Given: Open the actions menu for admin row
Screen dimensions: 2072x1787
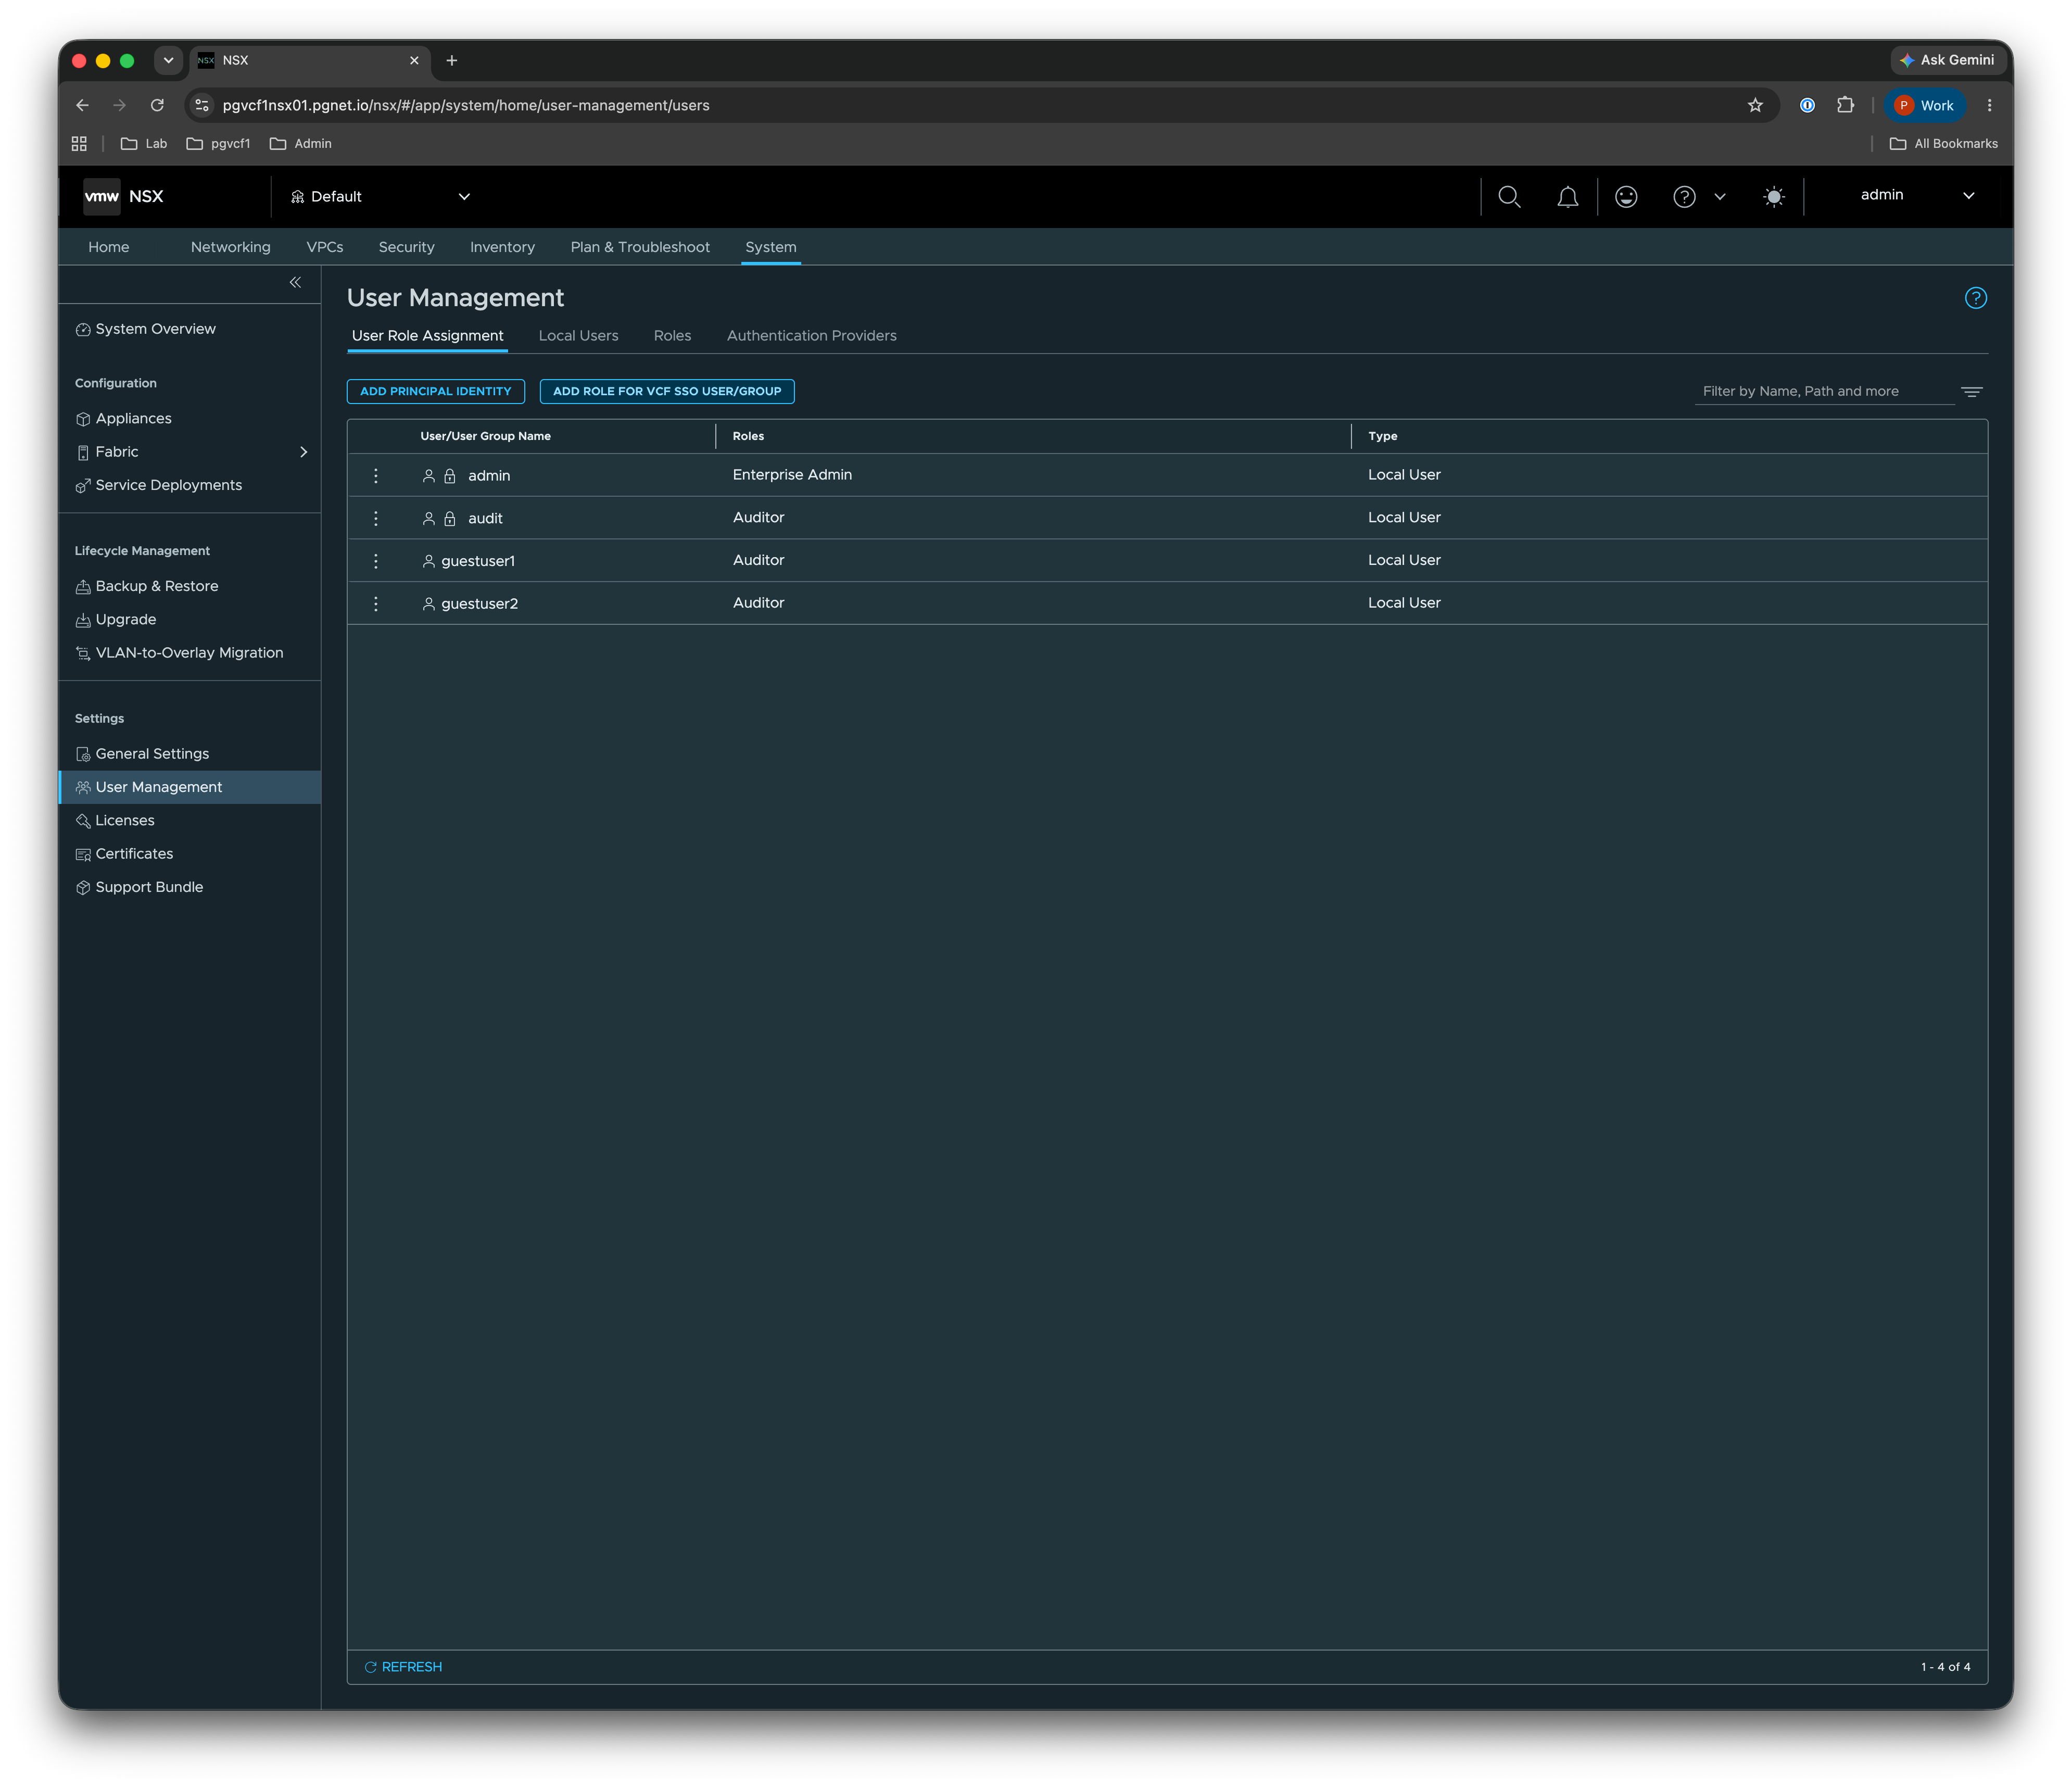Looking at the screenshot, I should [376, 476].
